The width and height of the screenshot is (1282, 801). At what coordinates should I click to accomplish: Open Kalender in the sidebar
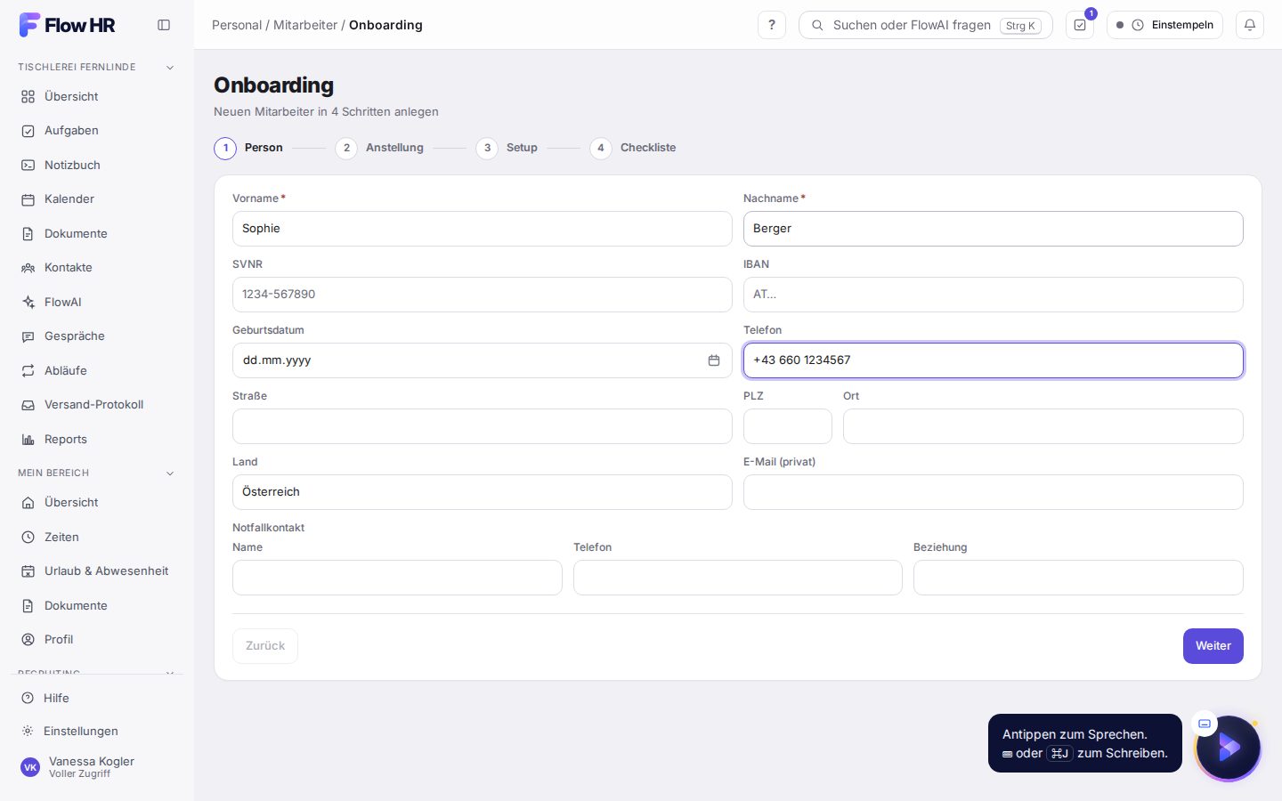[x=97, y=199]
